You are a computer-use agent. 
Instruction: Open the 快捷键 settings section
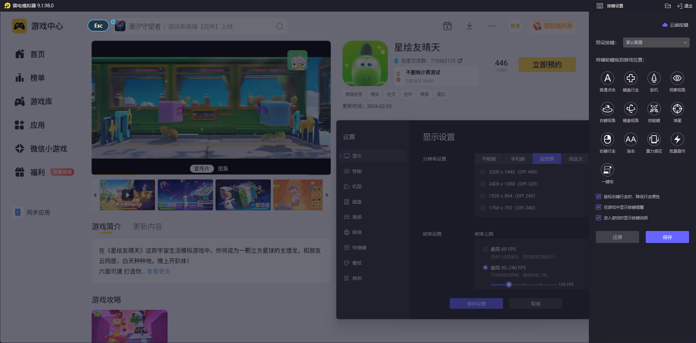(x=373, y=248)
